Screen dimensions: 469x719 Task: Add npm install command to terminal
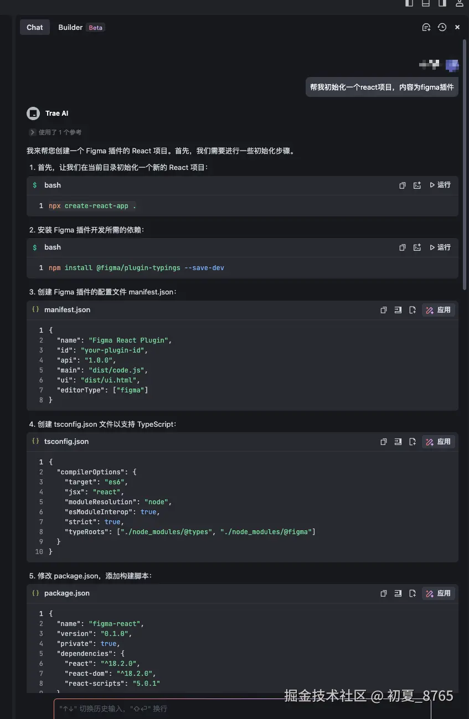coord(417,247)
